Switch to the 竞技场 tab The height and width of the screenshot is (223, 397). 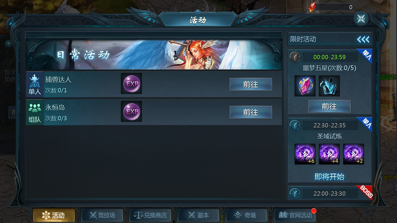[x=102, y=215]
